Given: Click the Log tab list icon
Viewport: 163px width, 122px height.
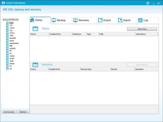Looking at the screenshot, I should pyautogui.click(x=140, y=20).
